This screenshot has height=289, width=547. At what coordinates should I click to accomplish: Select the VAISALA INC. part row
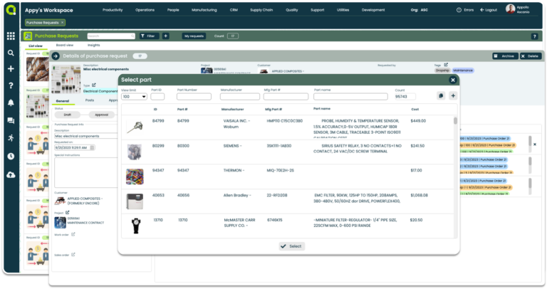[288, 127]
